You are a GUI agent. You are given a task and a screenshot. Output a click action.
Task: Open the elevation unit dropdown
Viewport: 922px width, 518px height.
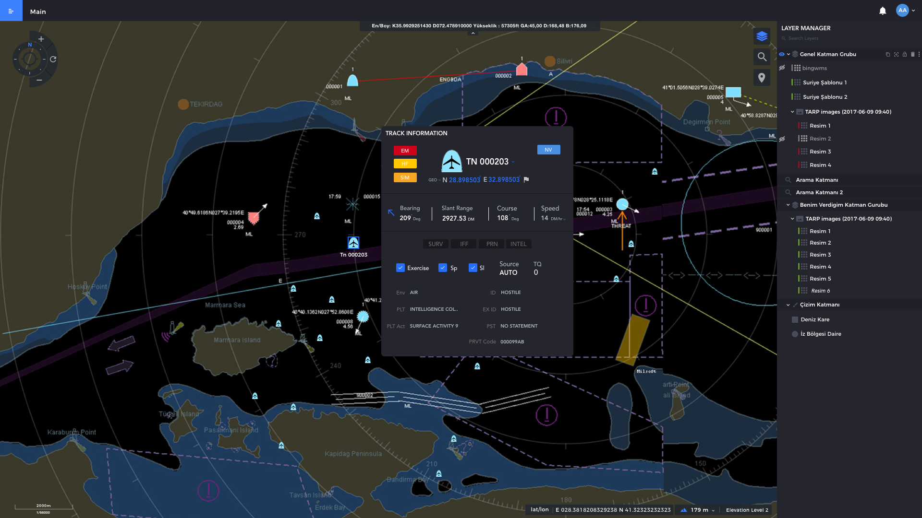pos(713,510)
